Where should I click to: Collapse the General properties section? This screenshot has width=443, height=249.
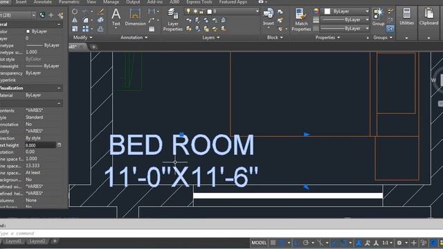coord(59,25)
